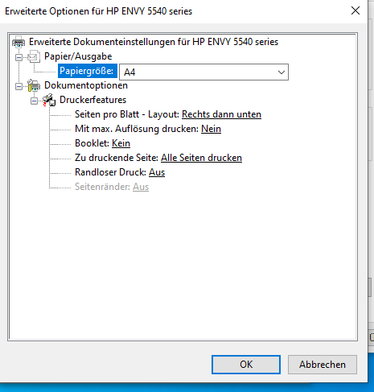374x392 pixels.
Task: Click the grayed-out Seitenränder label
Action: tap(103, 187)
